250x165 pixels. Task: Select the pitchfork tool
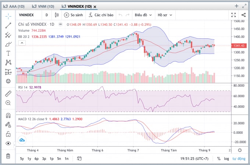click(8, 35)
